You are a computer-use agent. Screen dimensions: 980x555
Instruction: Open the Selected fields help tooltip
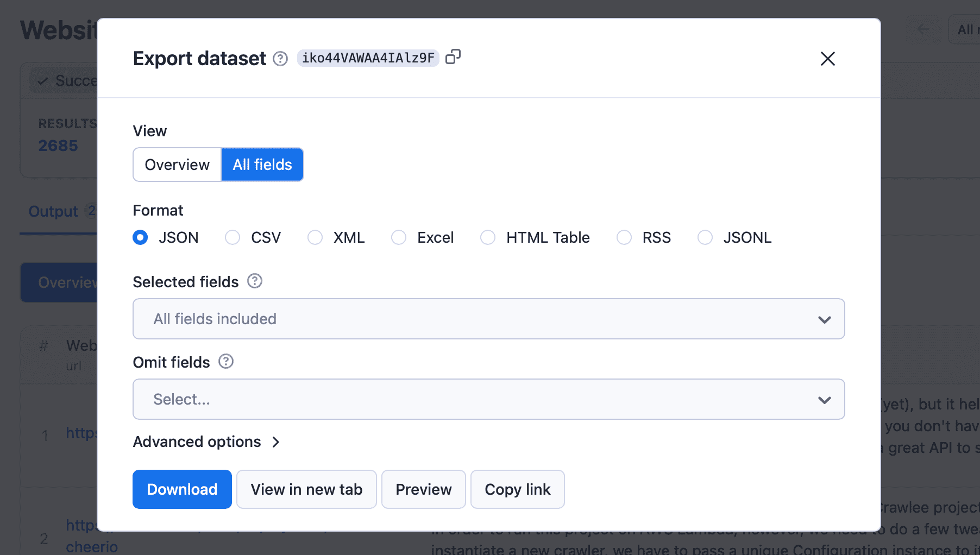click(x=254, y=281)
